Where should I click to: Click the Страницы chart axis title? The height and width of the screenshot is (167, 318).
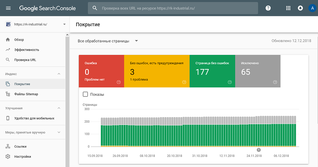click(x=90, y=105)
